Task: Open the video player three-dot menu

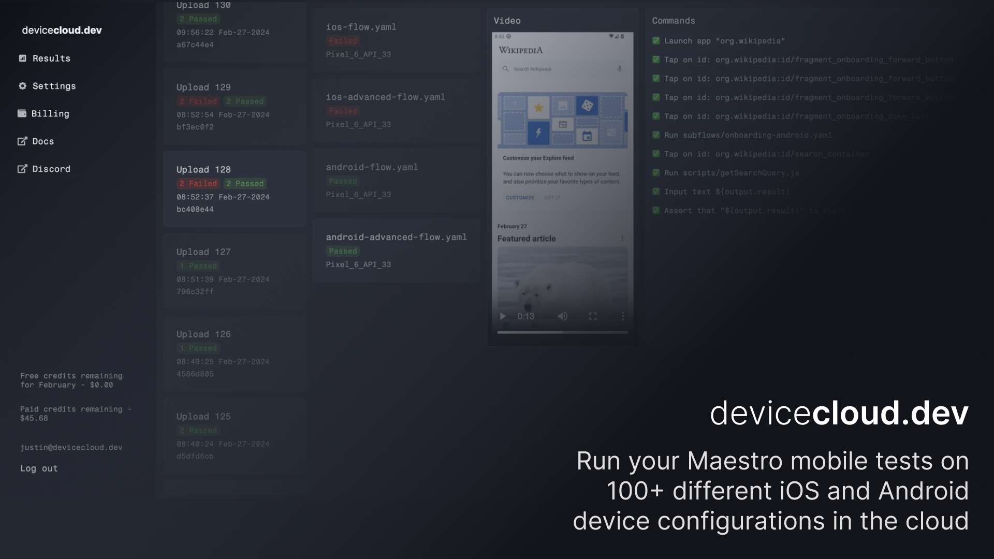Action: (623, 316)
